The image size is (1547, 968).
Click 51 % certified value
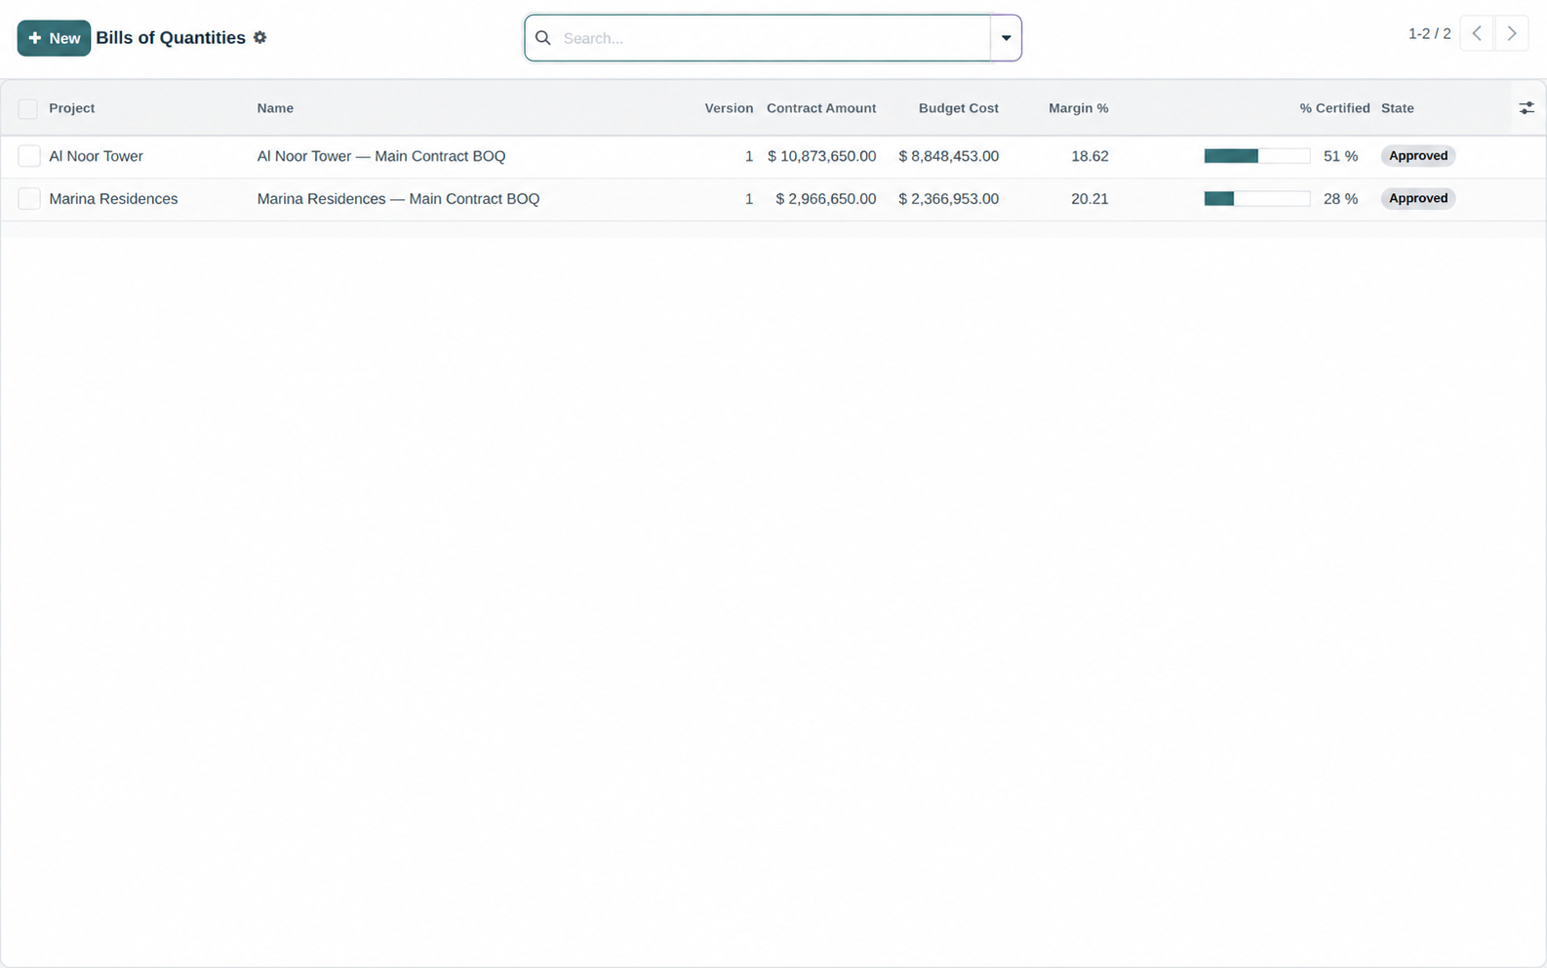coord(1340,156)
